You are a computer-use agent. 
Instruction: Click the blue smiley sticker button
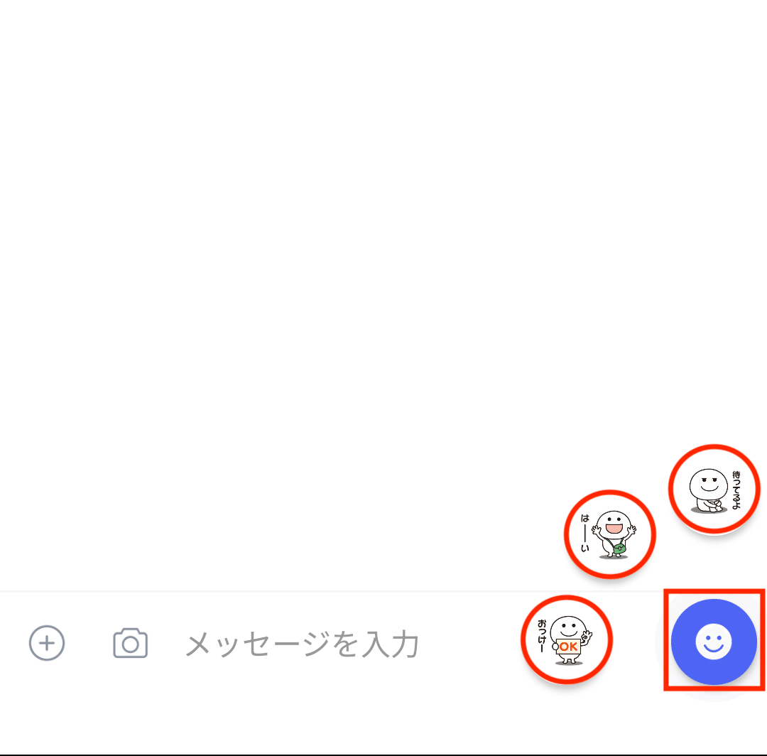(x=714, y=642)
